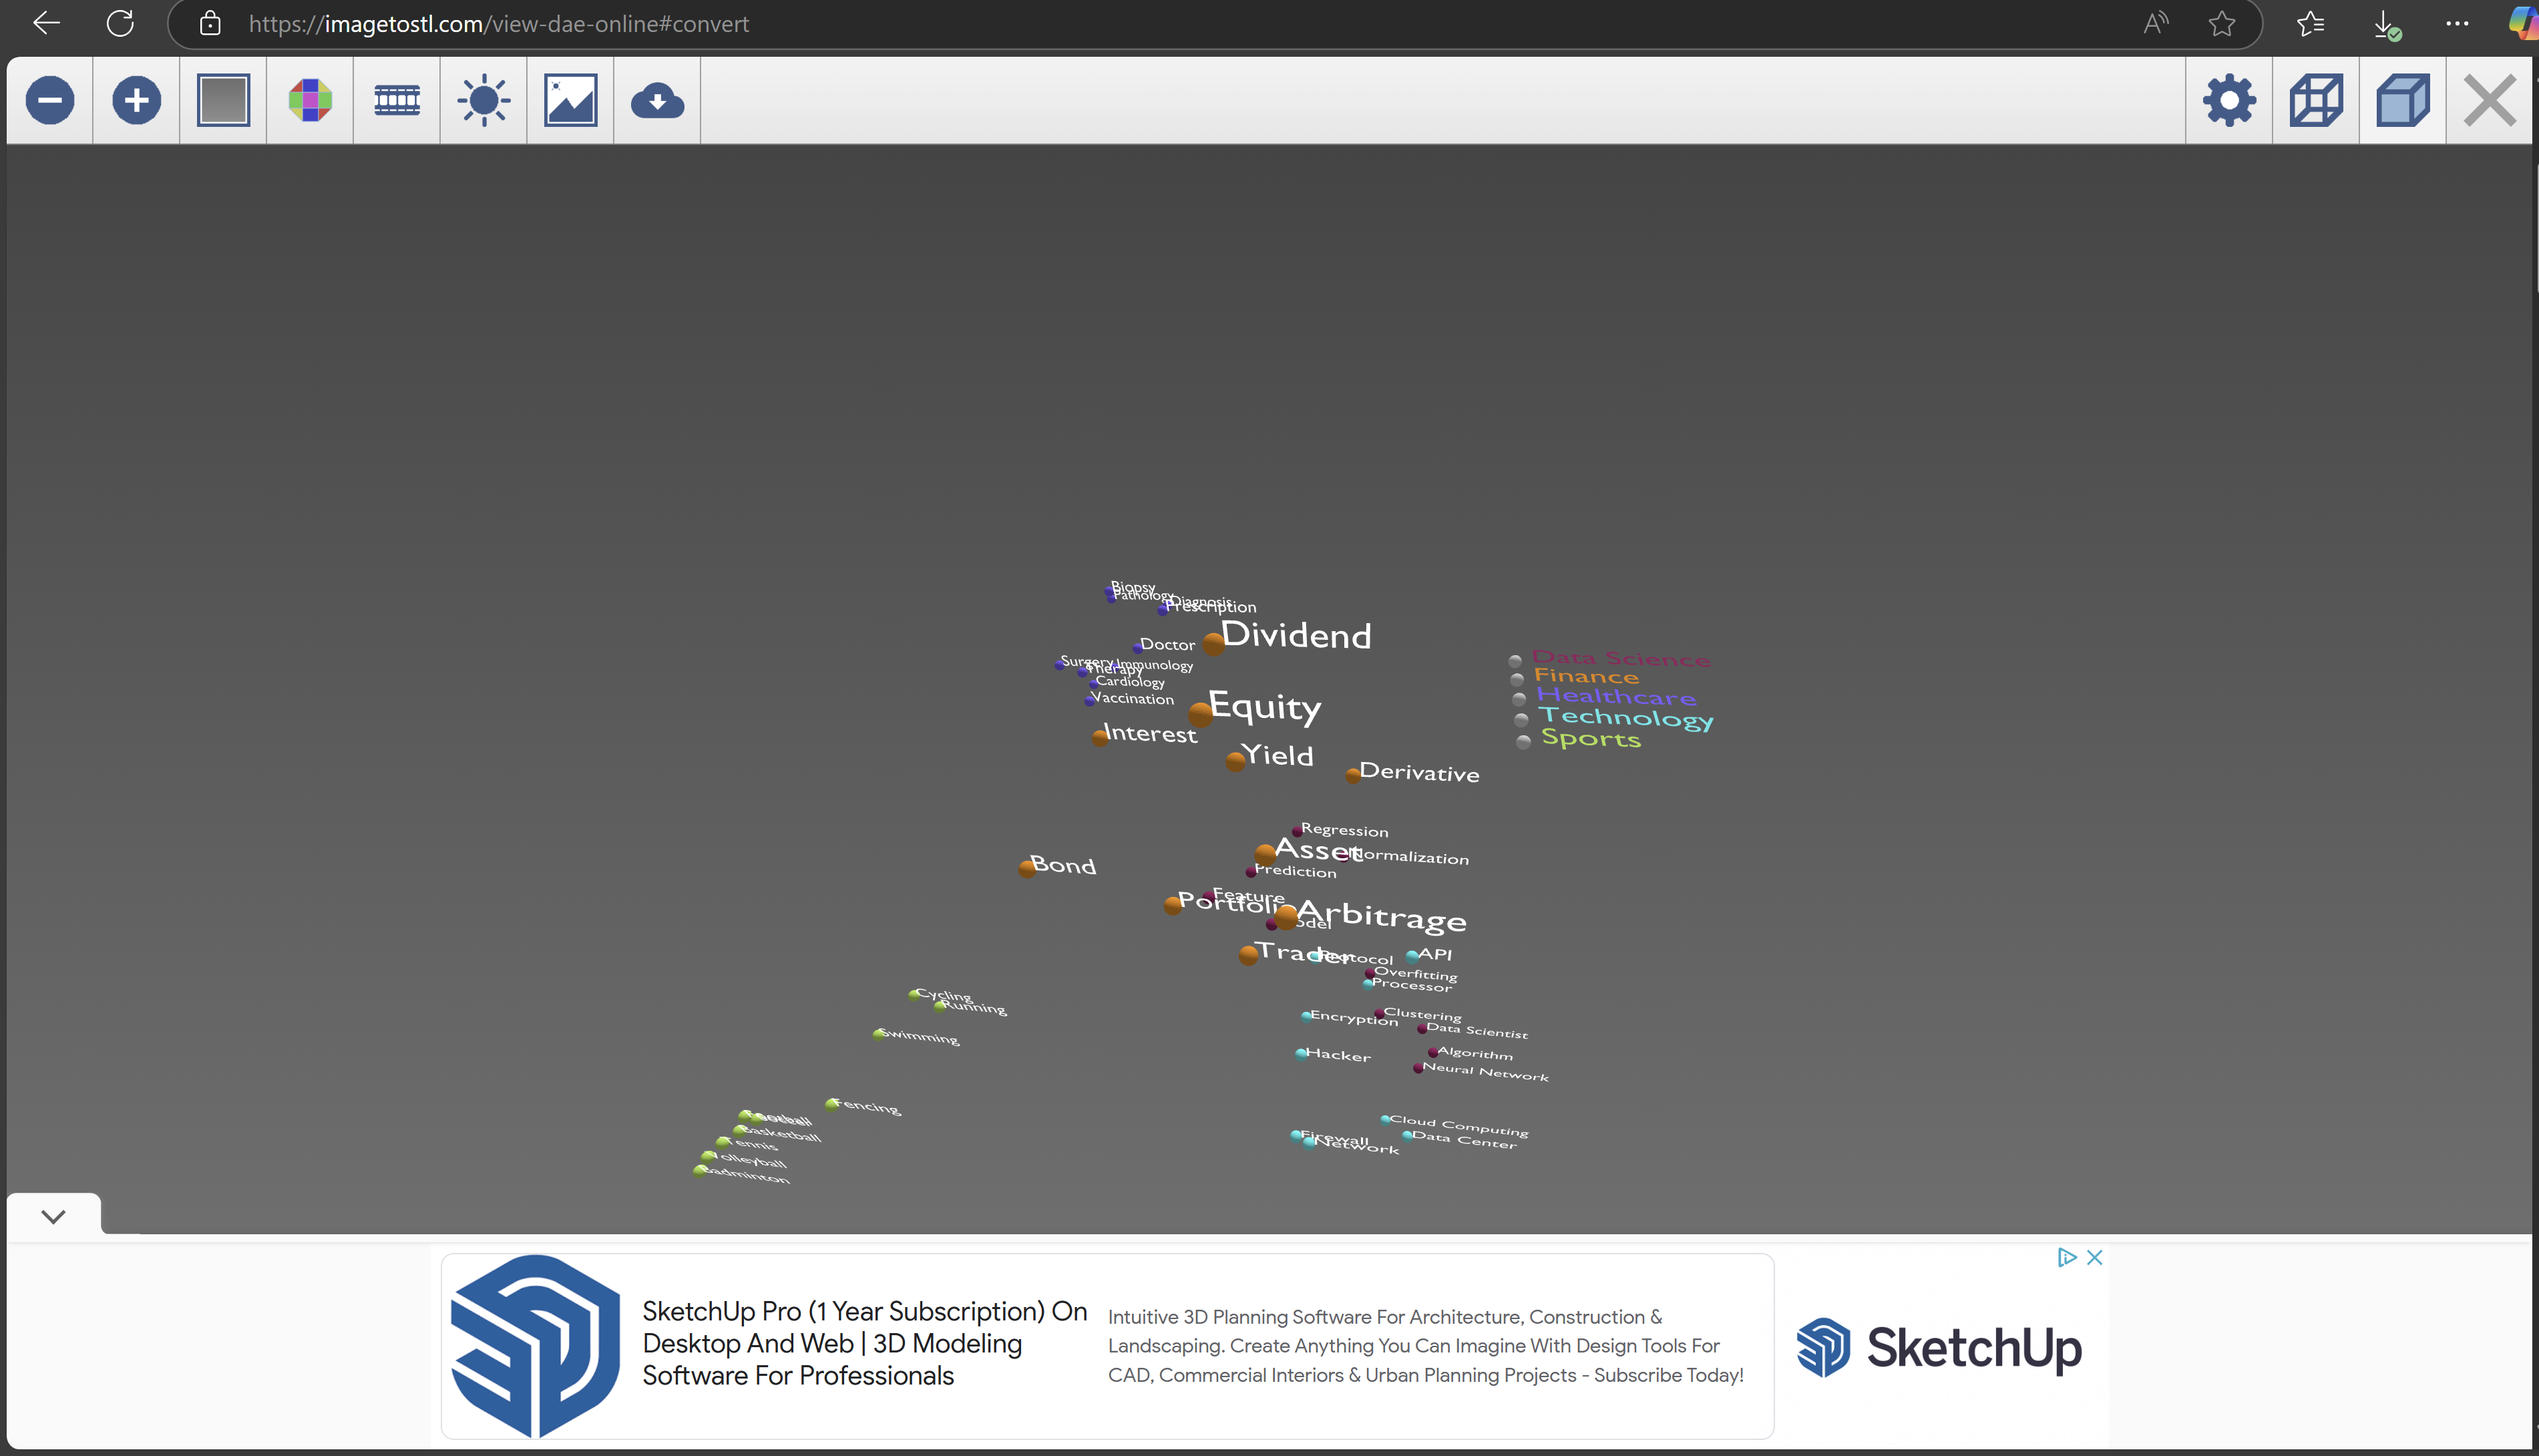Close the ad with the X
This screenshot has width=2539, height=1456.
point(2095,1257)
